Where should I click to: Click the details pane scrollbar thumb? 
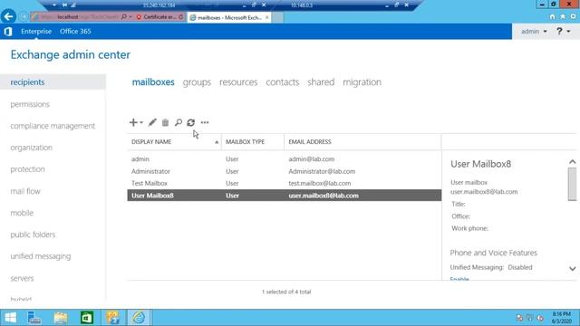click(x=572, y=184)
